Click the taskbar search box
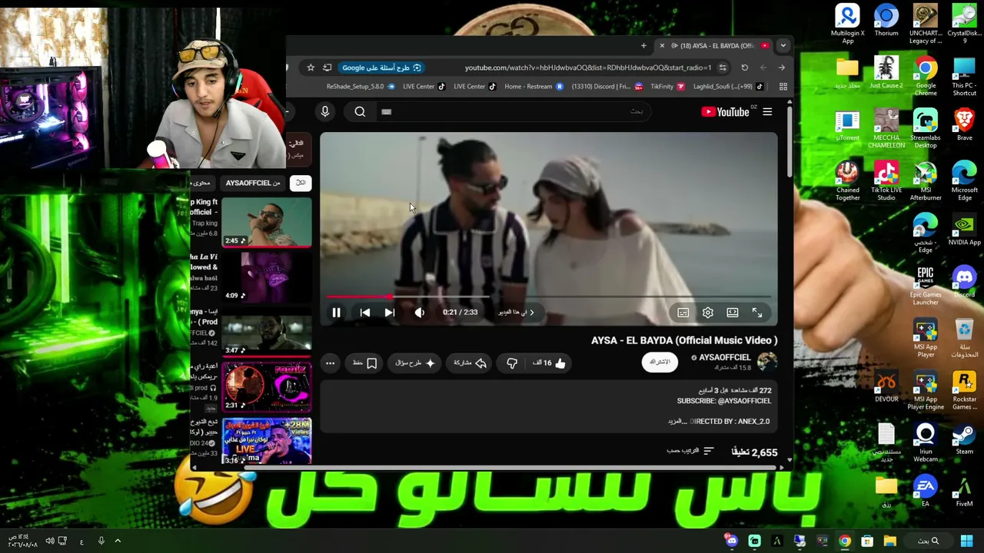This screenshot has width=984, height=553. [x=928, y=541]
